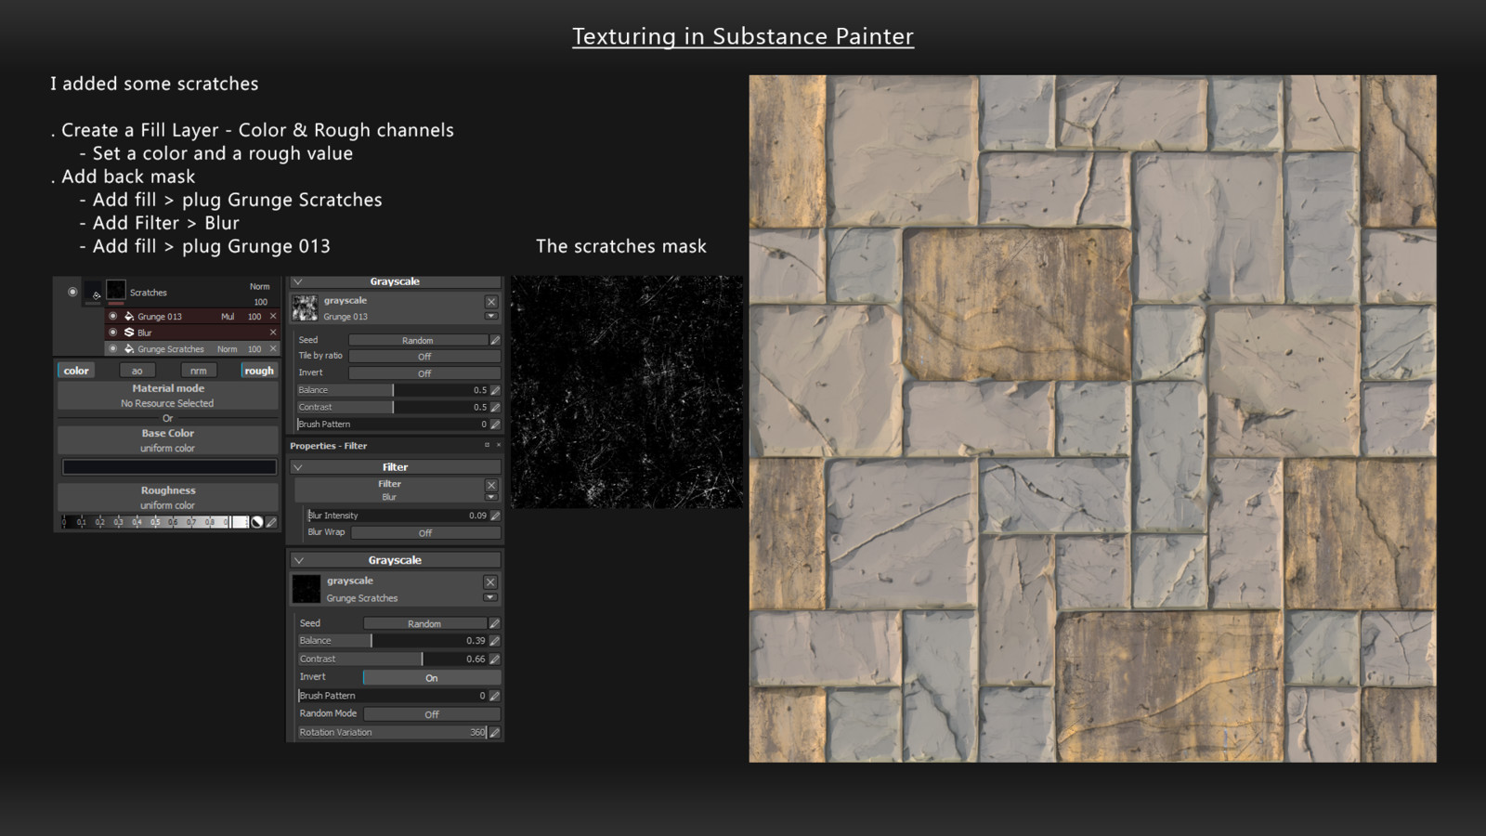Click the pencil icon beside Grunge 013 Brush Pattern
Screen dimensions: 1486x836
pyautogui.click(x=495, y=424)
